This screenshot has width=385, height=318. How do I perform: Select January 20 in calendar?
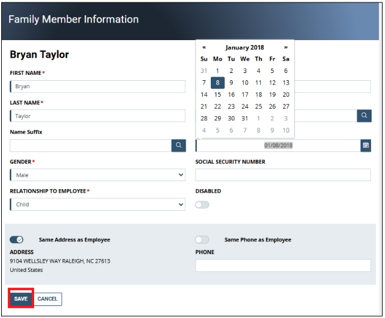(286, 95)
